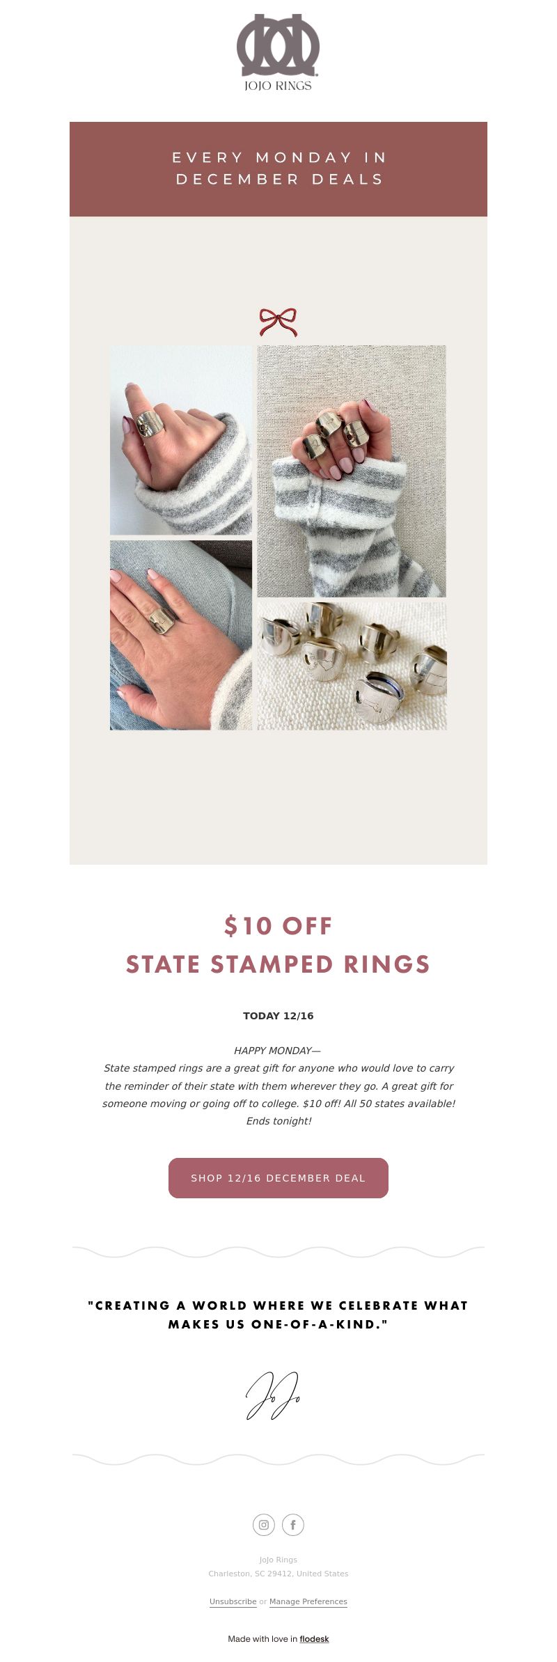The width and height of the screenshot is (557, 1662).
Task: Click the Charleston, SC address line
Action: pos(278,1574)
